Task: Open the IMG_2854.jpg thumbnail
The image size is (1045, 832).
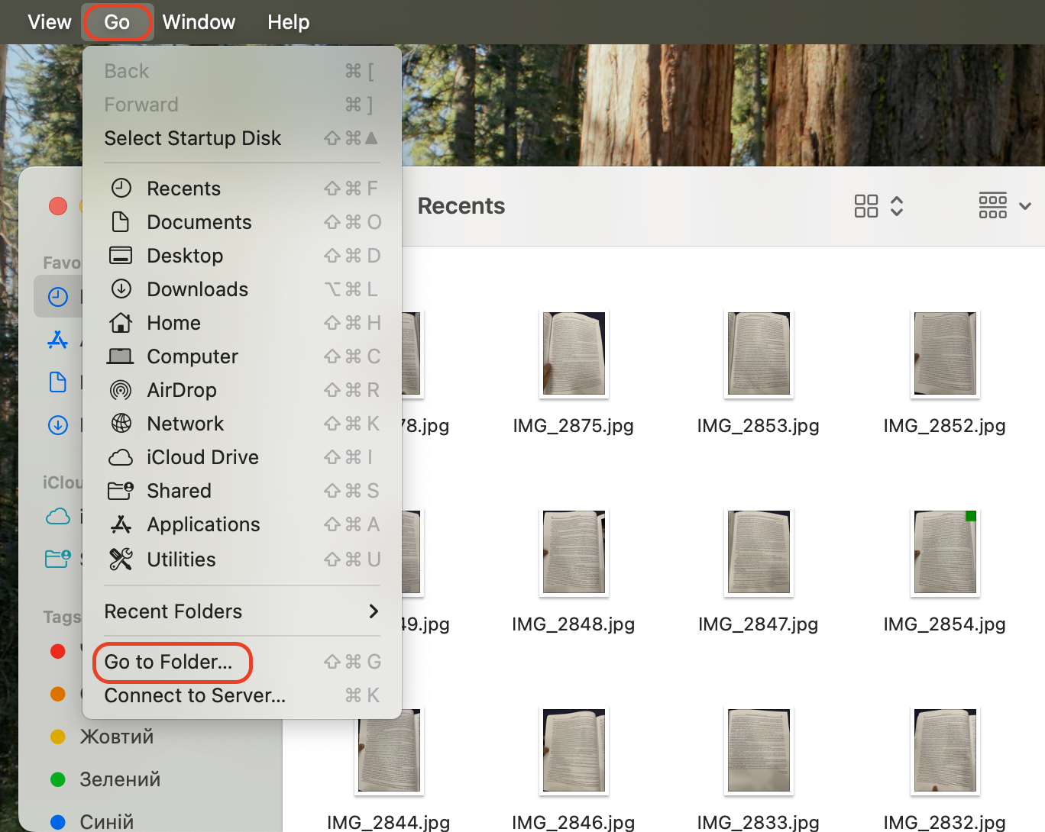Action: coord(944,553)
